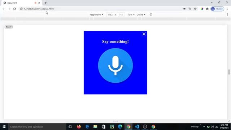
Task: Open the Responsive device dropdown
Action: pyautogui.click(x=96, y=14)
